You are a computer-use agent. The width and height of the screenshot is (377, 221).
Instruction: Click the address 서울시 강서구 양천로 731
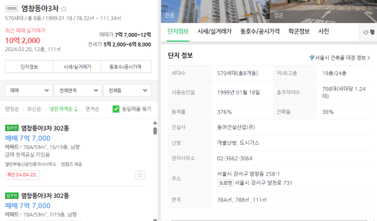[263, 183]
